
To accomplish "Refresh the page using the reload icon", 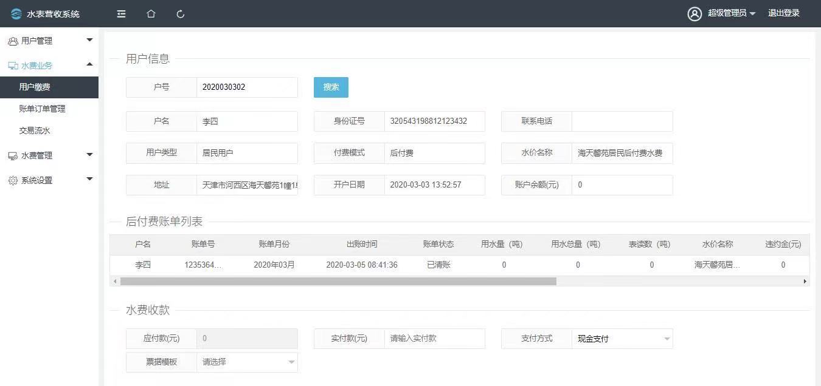I will click(180, 13).
